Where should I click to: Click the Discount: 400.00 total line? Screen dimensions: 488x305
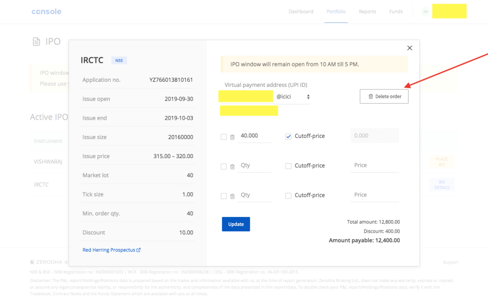click(381, 231)
